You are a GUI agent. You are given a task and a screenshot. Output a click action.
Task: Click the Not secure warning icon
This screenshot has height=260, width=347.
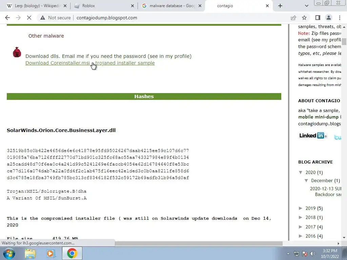[x=43, y=18]
